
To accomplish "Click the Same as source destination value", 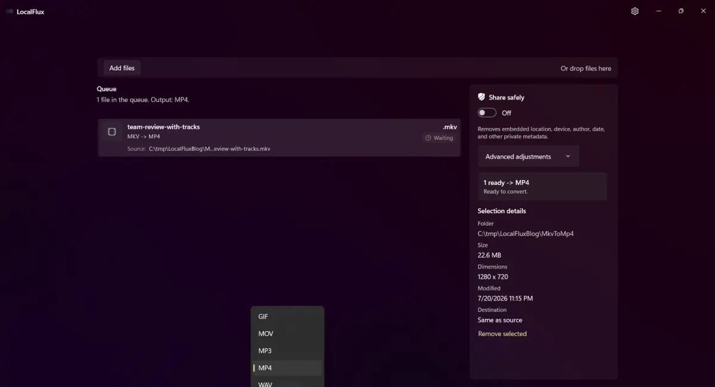I will pos(500,320).
